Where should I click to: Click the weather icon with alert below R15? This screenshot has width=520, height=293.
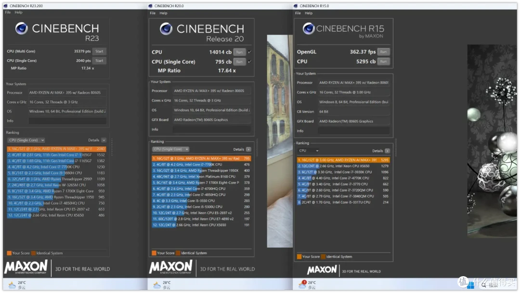coord(302,284)
